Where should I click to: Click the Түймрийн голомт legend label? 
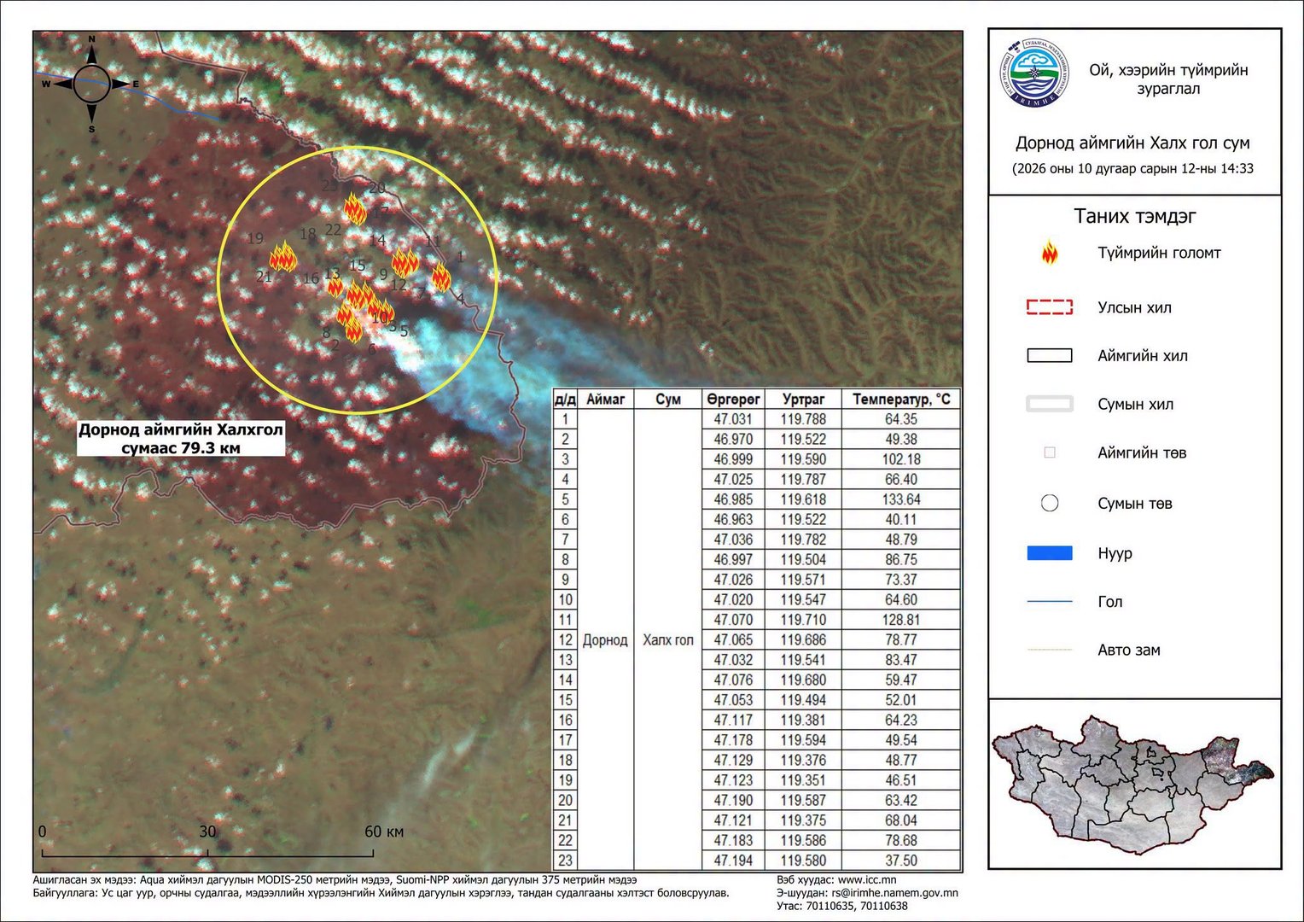1159,253
